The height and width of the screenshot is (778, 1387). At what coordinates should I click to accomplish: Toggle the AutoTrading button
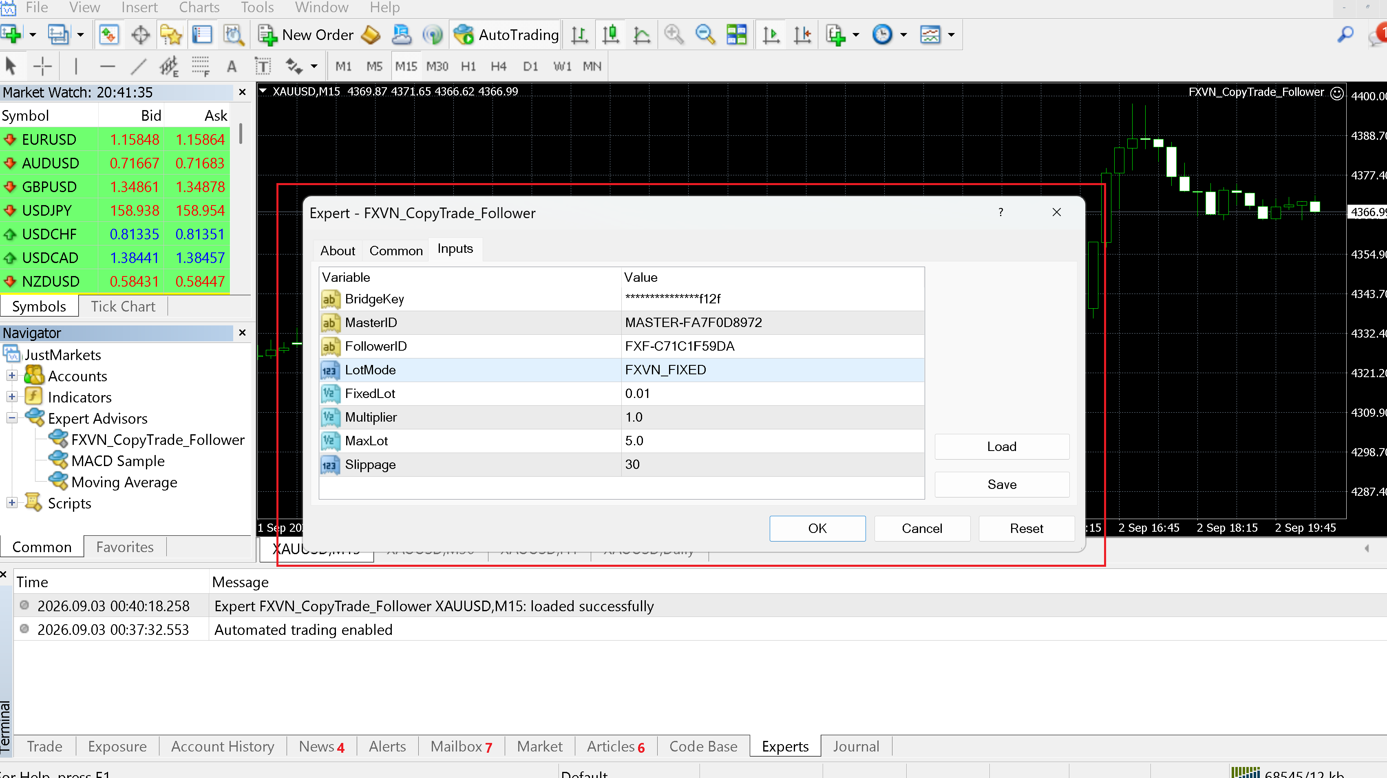506,35
